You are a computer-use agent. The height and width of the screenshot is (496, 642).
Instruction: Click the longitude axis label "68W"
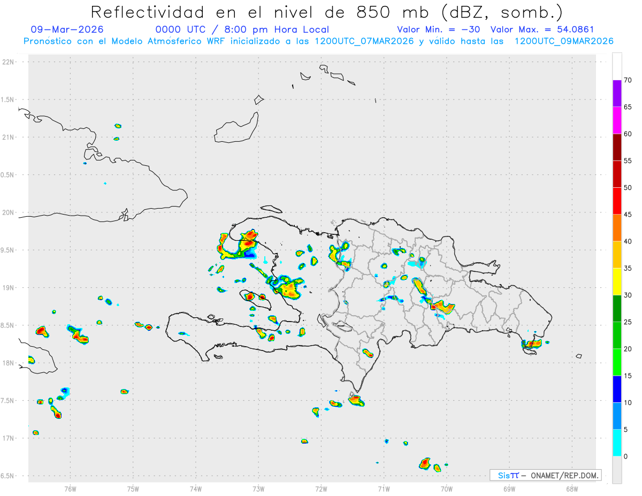pyautogui.click(x=572, y=489)
